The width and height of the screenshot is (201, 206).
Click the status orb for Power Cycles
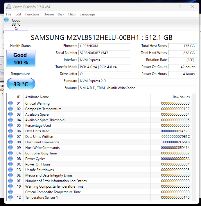(10, 159)
